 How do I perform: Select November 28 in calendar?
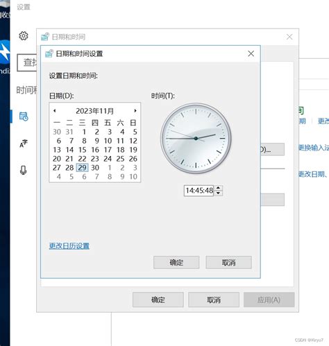tap(69, 168)
